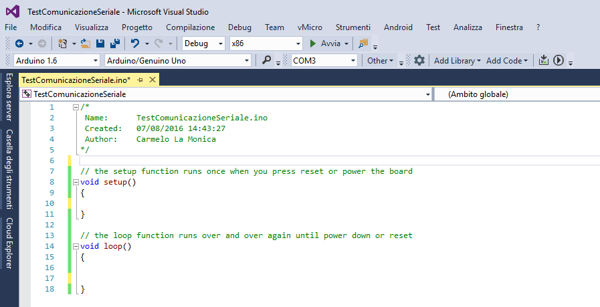Open the (Ambito globale) dropdown
The height and width of the screenshot is (307, 600).
pos(517,94)
